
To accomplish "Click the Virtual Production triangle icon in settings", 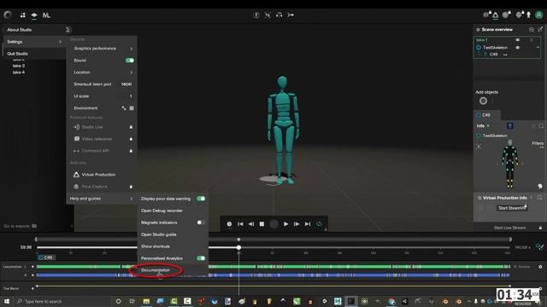I will (76, 174).
